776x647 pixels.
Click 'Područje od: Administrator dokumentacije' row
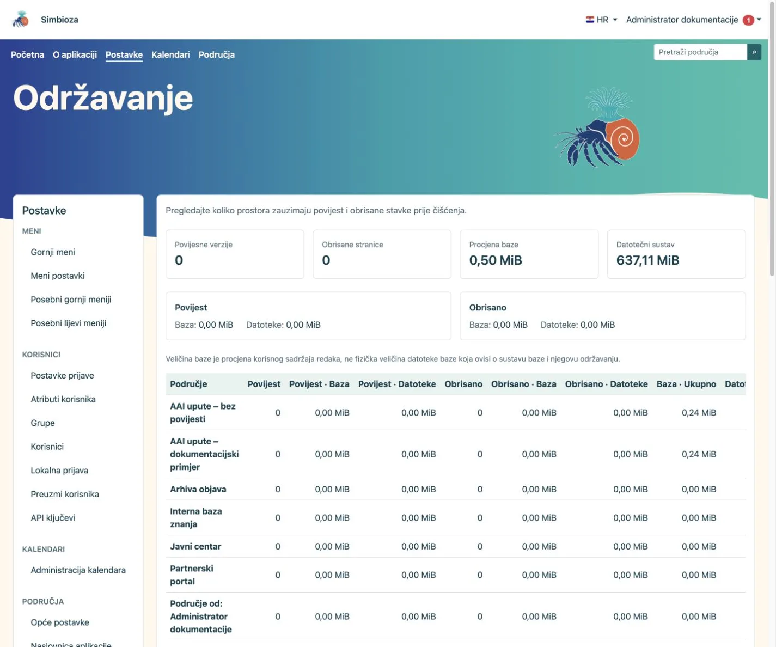pyautogui.click(x=456, y=617)
